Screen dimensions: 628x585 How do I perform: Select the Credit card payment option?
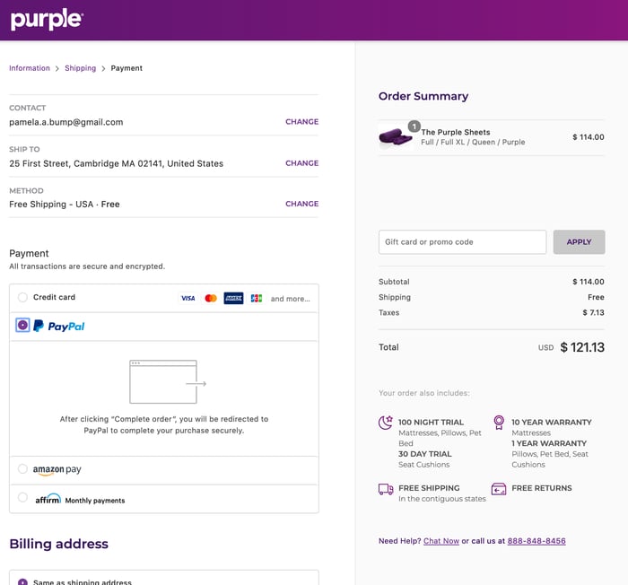click(22, 297)
